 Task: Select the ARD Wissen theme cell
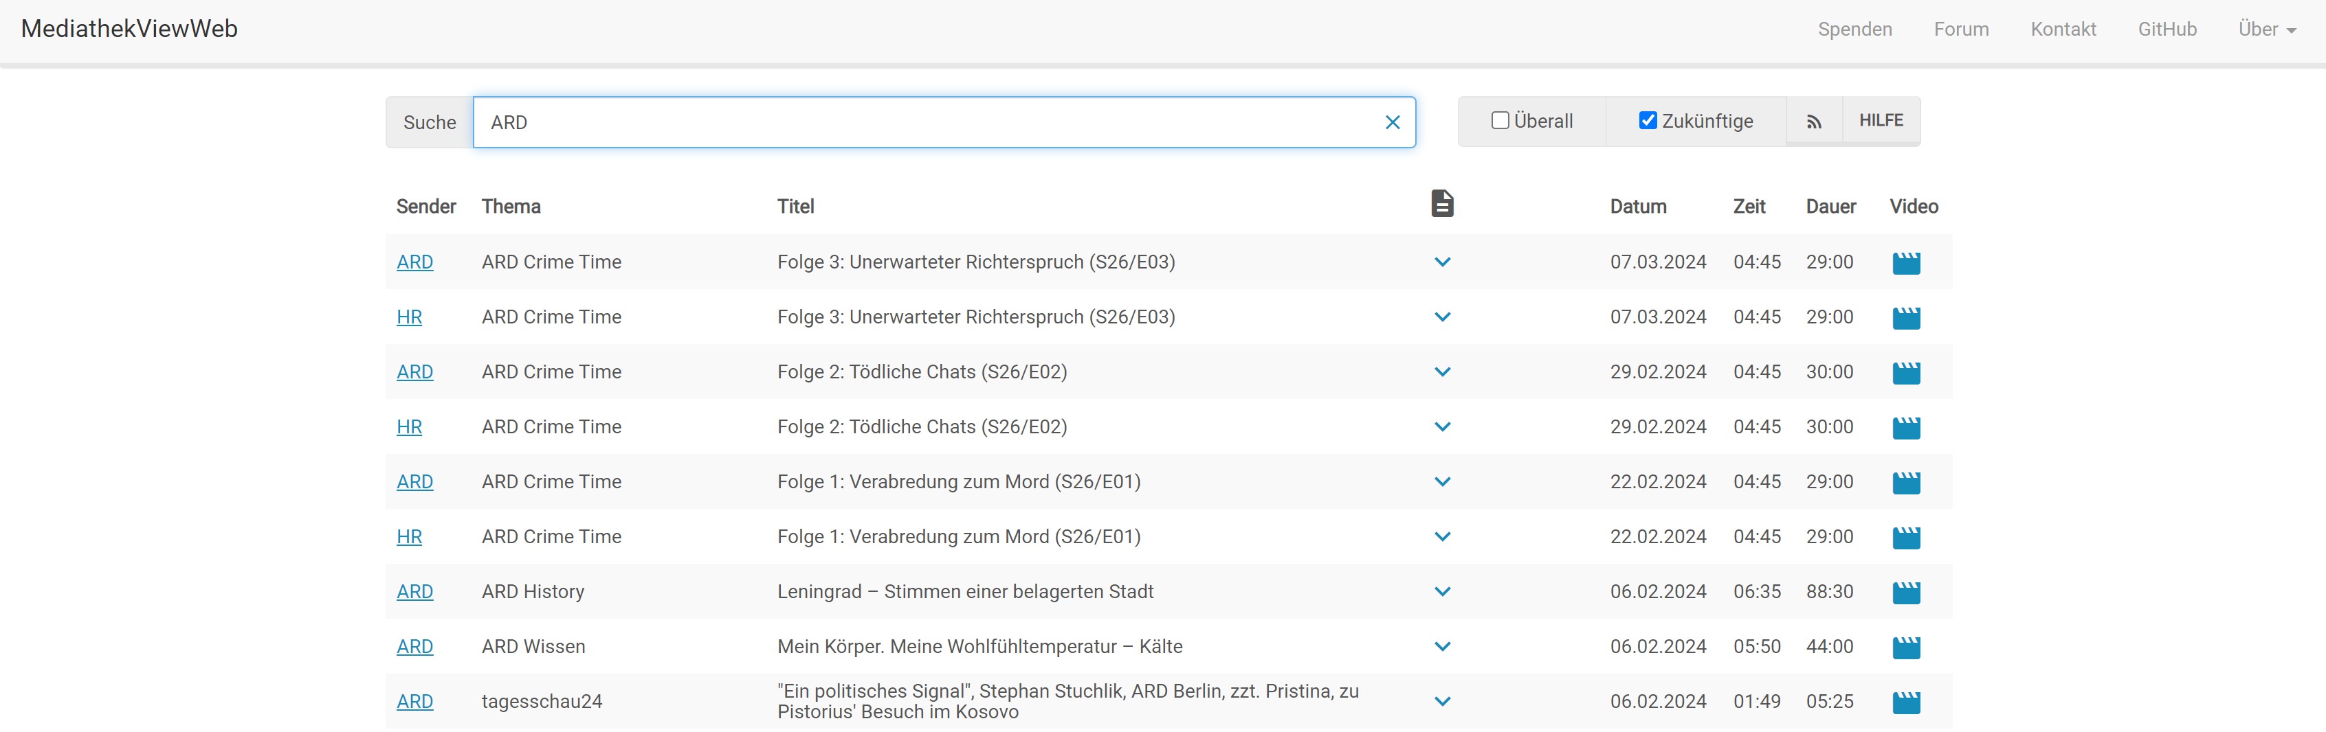(x=533, y=648)
